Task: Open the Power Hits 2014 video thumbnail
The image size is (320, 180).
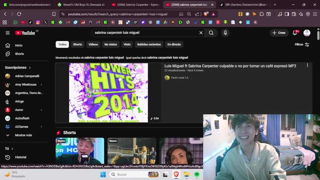Action: click(108, 93)
